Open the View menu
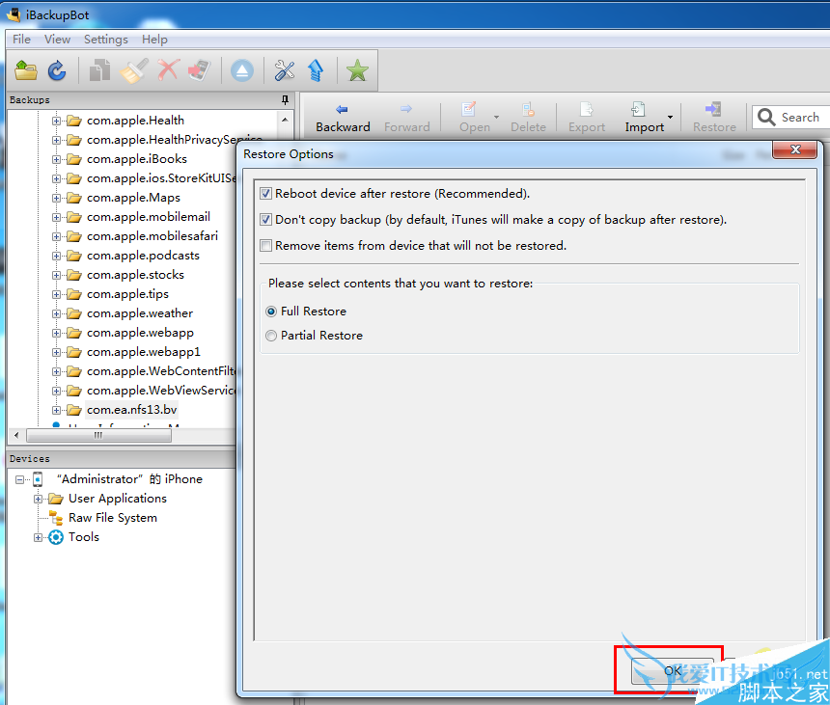The width and height of the screenshot is (830, 705). [x=57, y=40]
